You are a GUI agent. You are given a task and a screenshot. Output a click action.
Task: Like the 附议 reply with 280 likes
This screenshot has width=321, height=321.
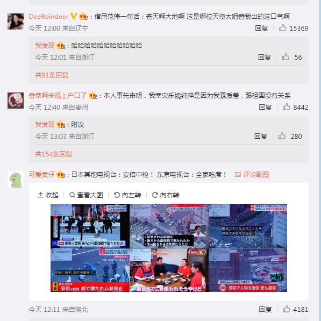pyautogui.click(x=282, y=136)
